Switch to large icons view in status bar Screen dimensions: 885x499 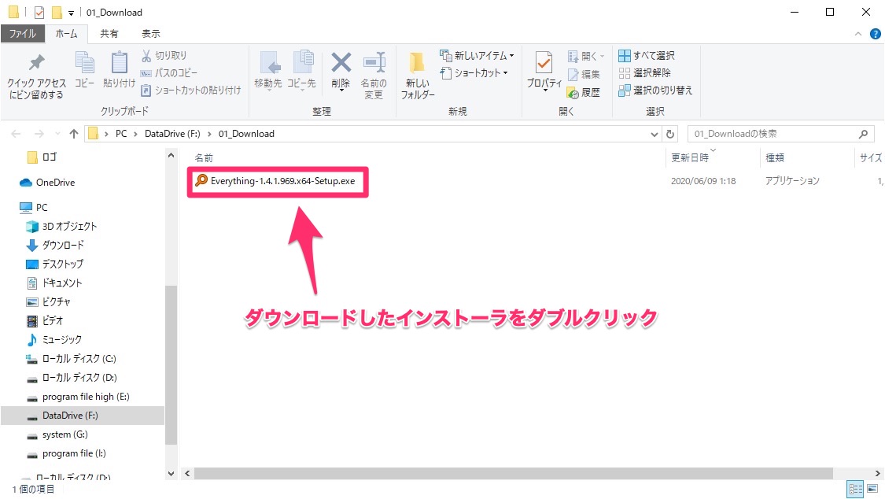(872, 490)
